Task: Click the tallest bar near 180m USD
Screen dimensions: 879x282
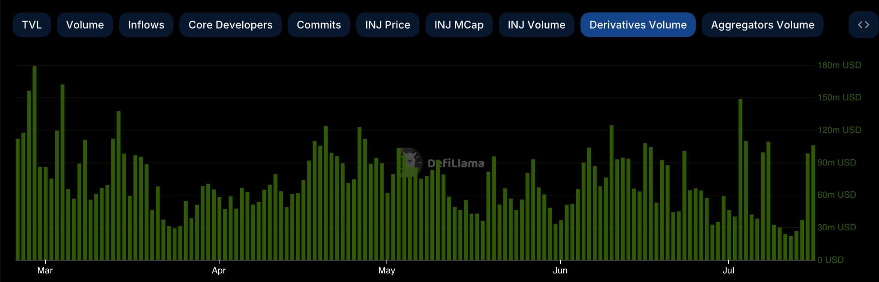Action: click(x=34, y=163)
